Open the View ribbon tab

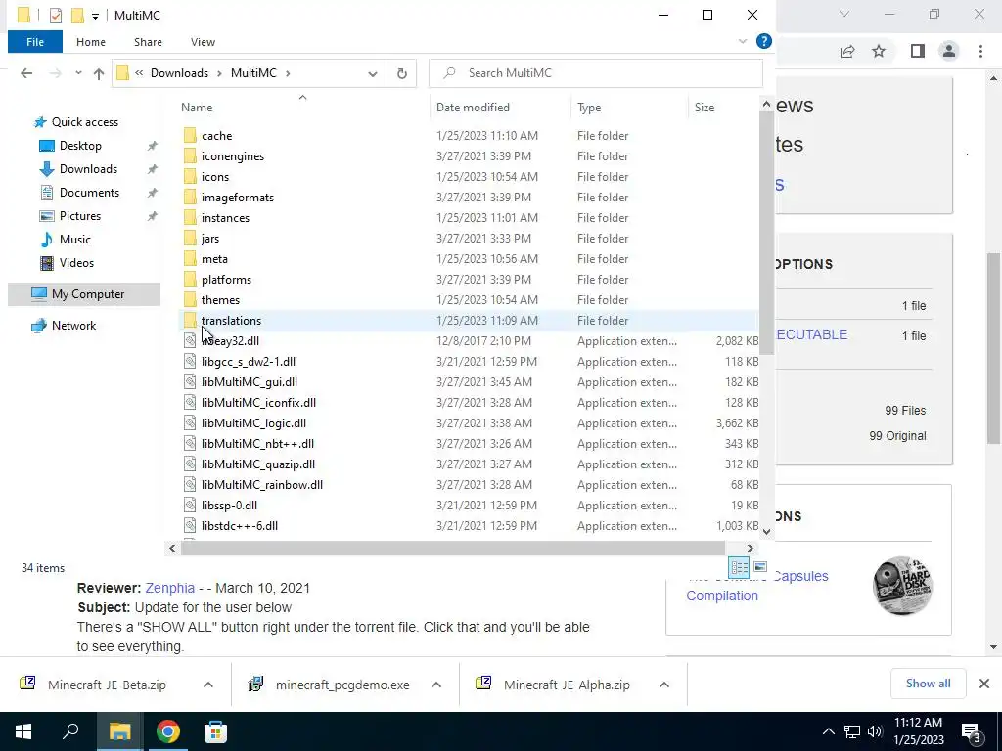click(x=203, y=42)
